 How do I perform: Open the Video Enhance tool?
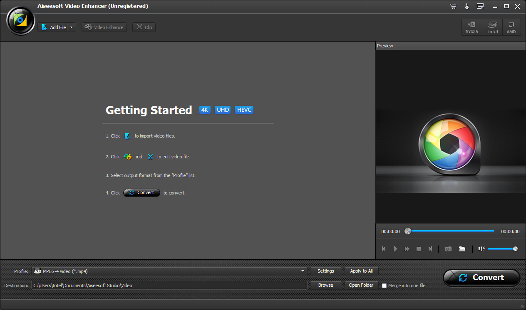(104, 27)
